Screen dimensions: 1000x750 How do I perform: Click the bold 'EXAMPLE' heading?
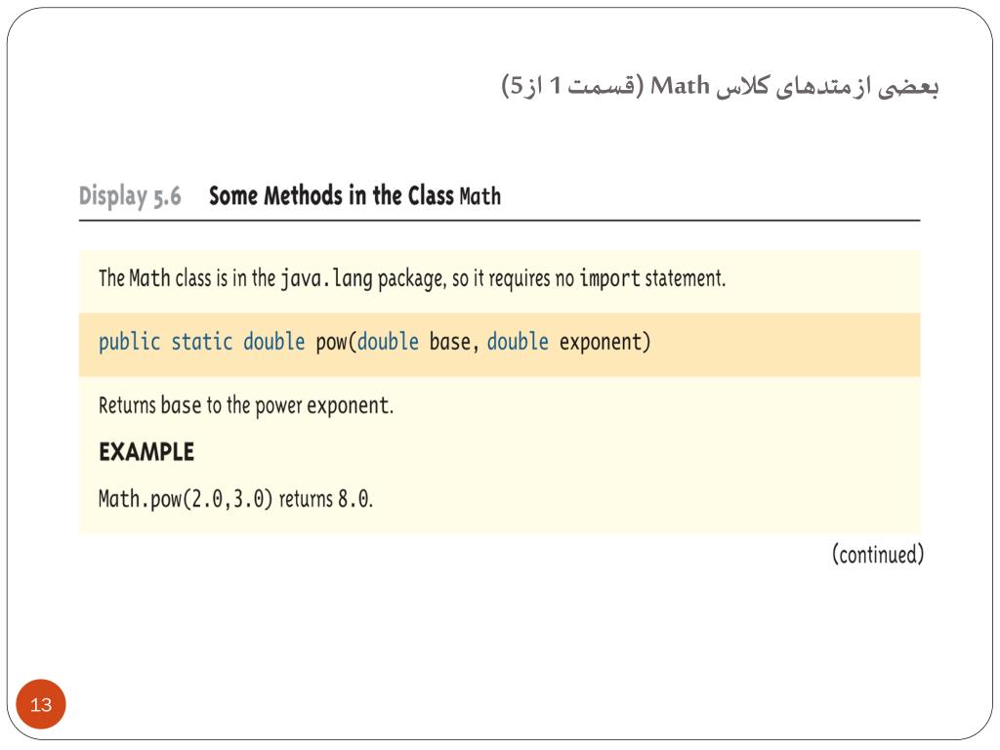(x=146, y=452)
